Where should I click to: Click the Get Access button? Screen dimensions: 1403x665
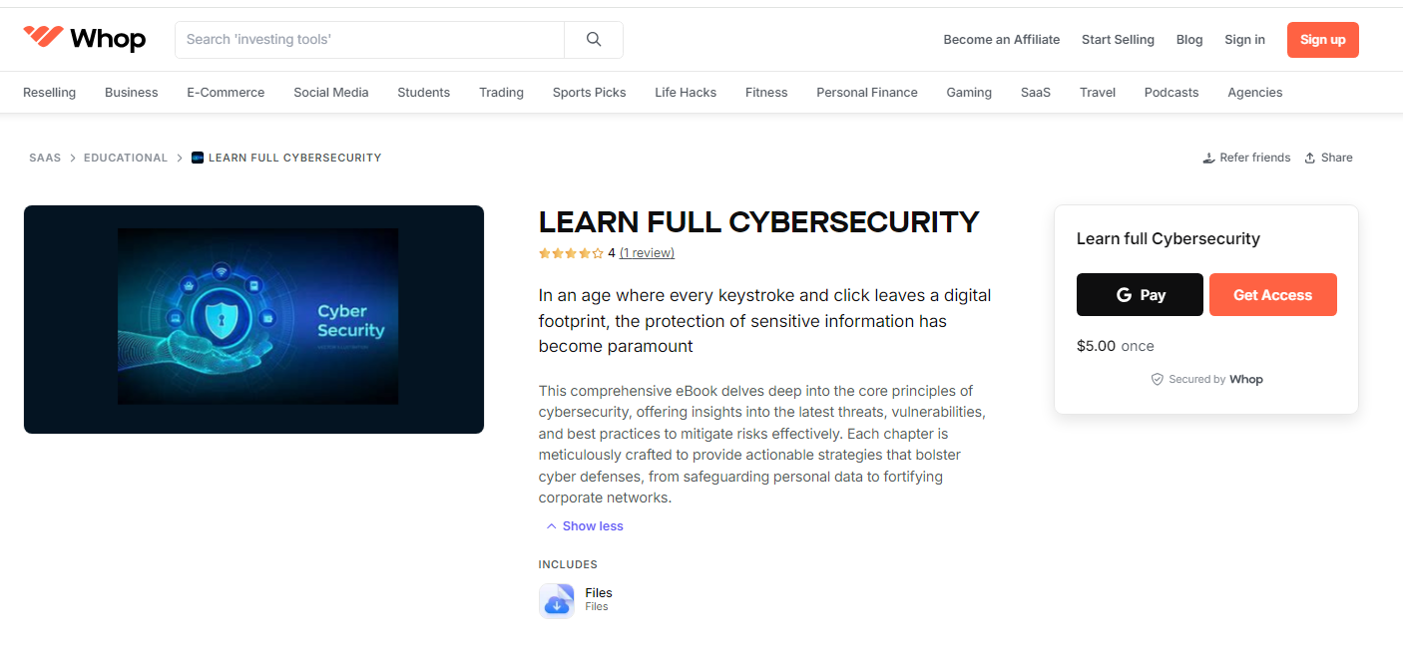click(x=1272, y=294)
